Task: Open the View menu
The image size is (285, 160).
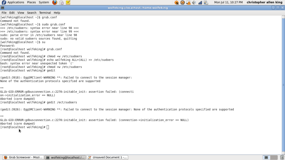Action: 21,13
